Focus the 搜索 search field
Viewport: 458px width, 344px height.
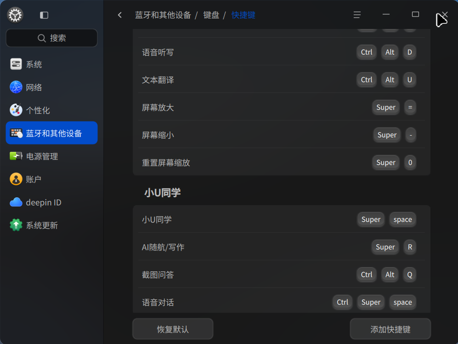click(x=52, y=38)
